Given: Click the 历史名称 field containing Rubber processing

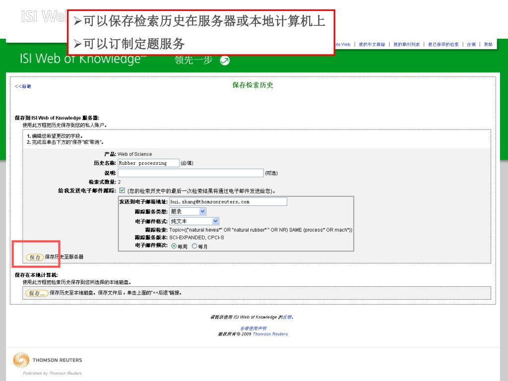Looking at the screenshot, I should [x=148, y=163].
